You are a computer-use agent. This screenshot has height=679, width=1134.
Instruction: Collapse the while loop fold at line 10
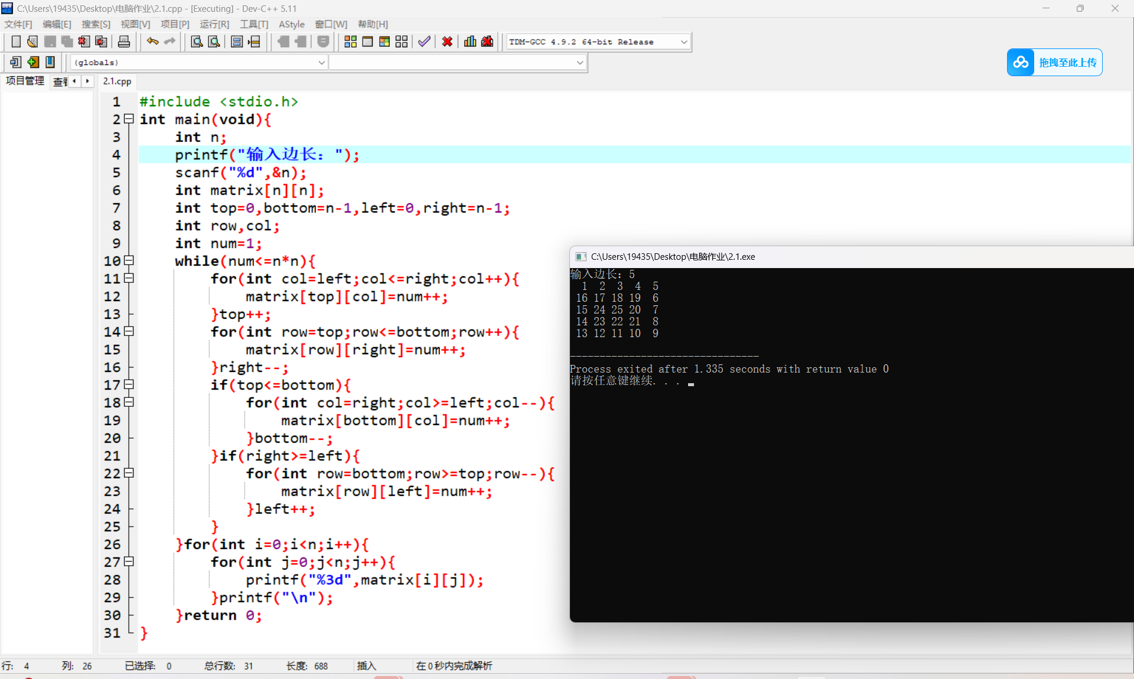(129, 260)
